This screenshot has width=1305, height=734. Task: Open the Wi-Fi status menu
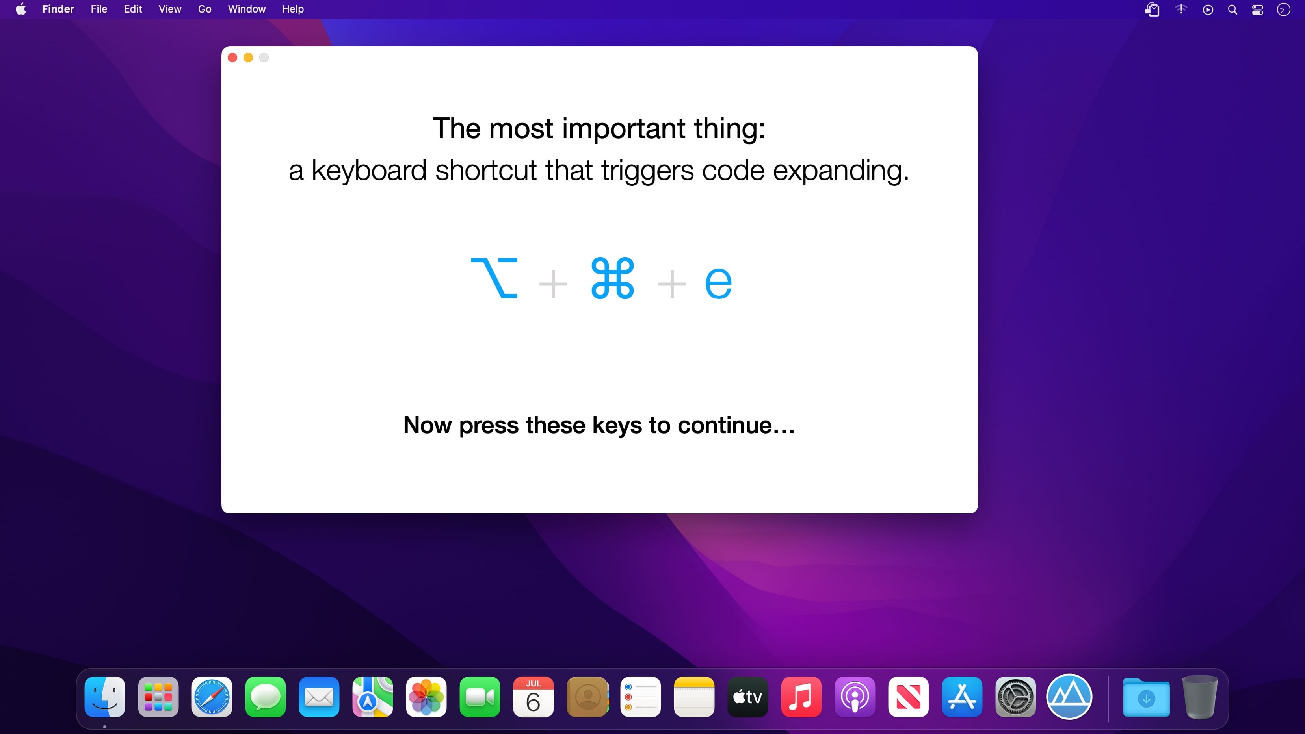[x=1181, y=9]
